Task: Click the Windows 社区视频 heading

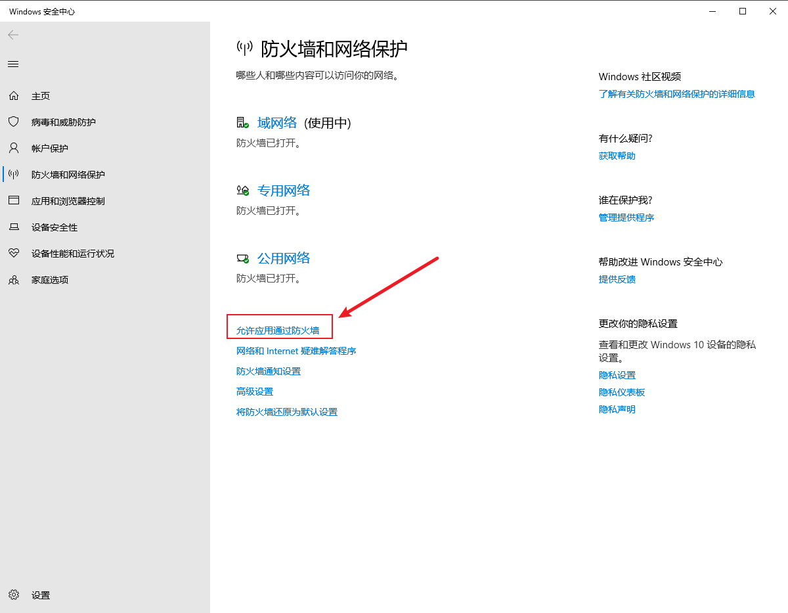Action: [640, 77]
